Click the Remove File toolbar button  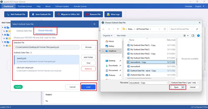(x=93, y=14)
